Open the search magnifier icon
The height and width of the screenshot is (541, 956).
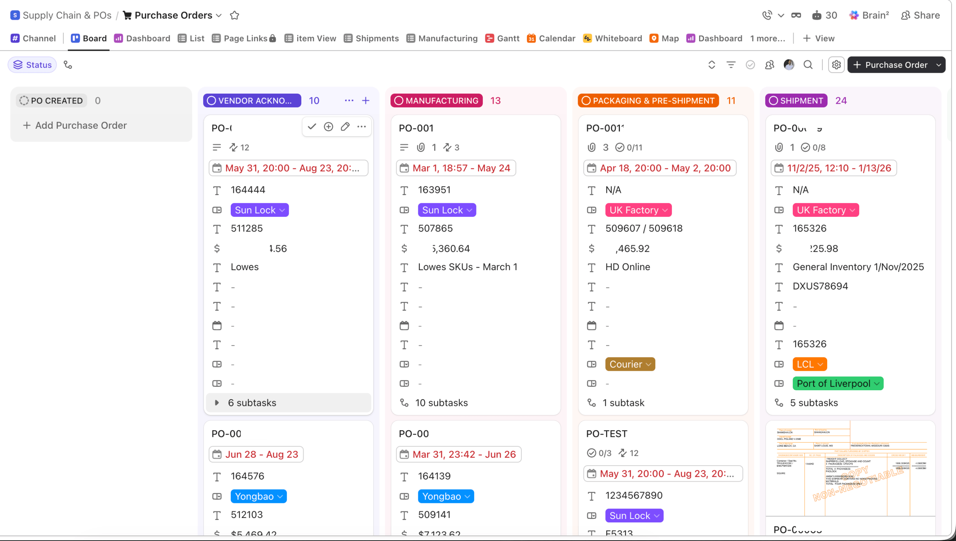(x=808, y=65)
